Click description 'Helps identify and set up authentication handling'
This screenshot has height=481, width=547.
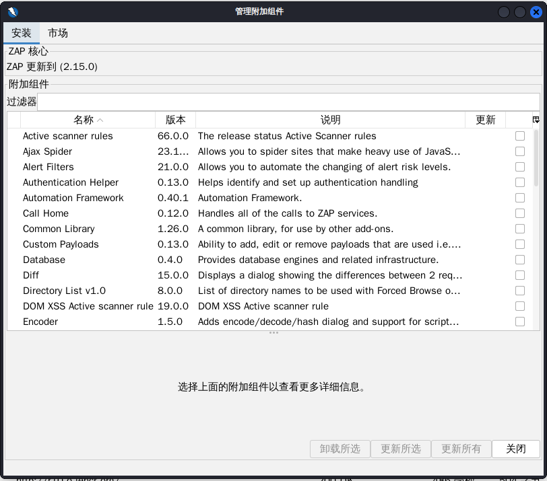coord(308,182)
